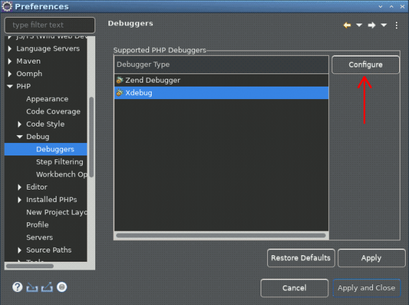Select the Debuggers preference page
Image resolution: width=409 pixels, height=305 pixels.
coord(55,149)
